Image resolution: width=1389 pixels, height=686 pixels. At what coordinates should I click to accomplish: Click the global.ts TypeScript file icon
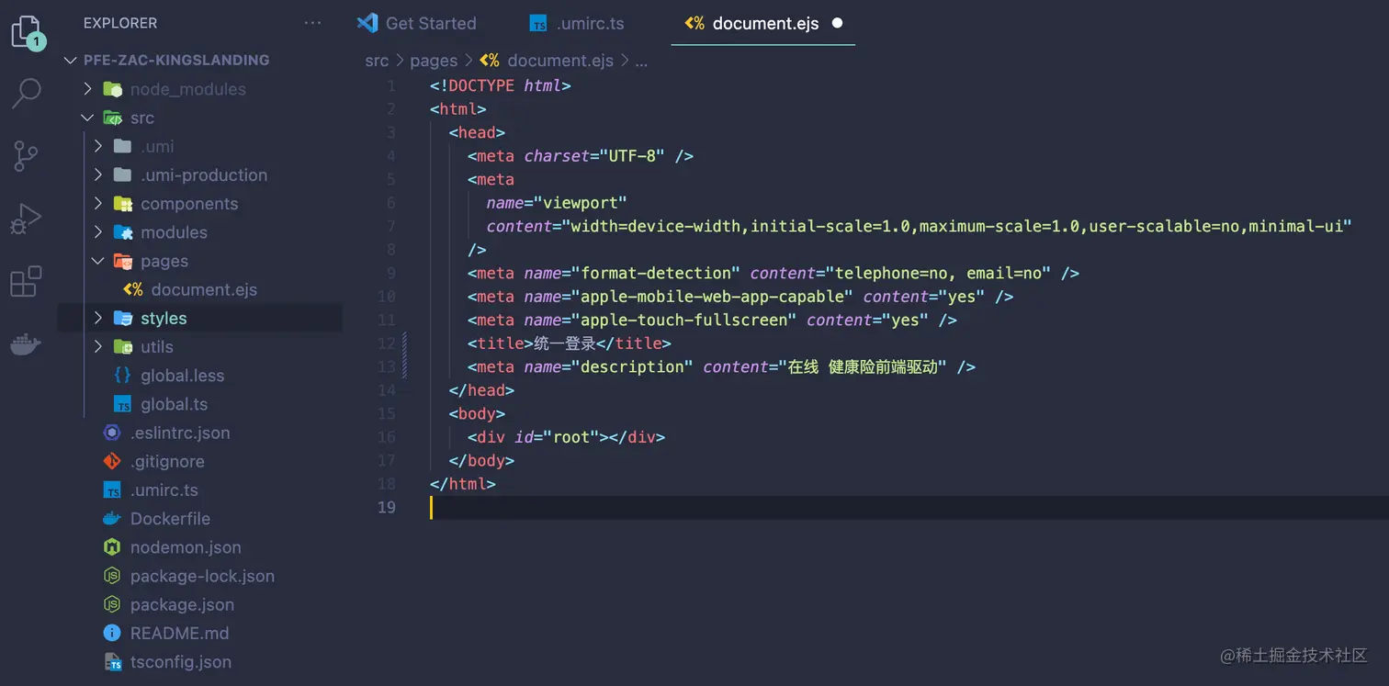click(122, 404)
